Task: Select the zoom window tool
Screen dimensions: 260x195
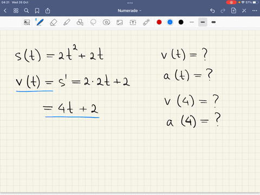Action: [27, 22]
